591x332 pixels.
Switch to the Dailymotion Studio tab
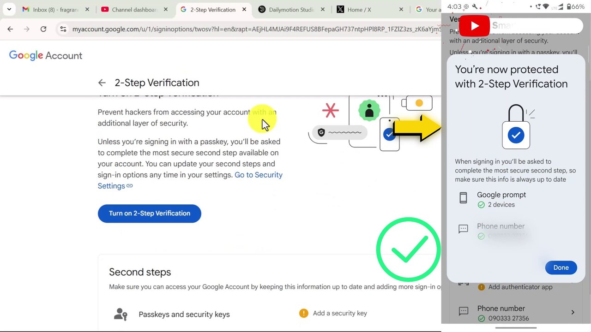(x=292, y=9)
